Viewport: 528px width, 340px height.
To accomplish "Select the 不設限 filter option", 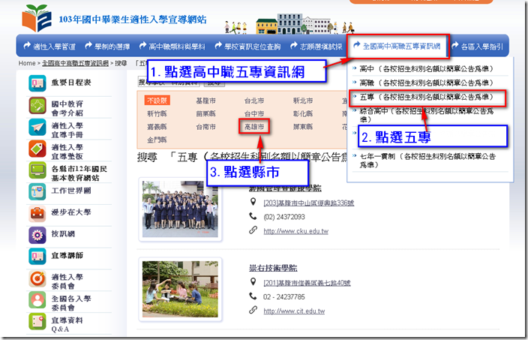I will [x=157, y=101].
